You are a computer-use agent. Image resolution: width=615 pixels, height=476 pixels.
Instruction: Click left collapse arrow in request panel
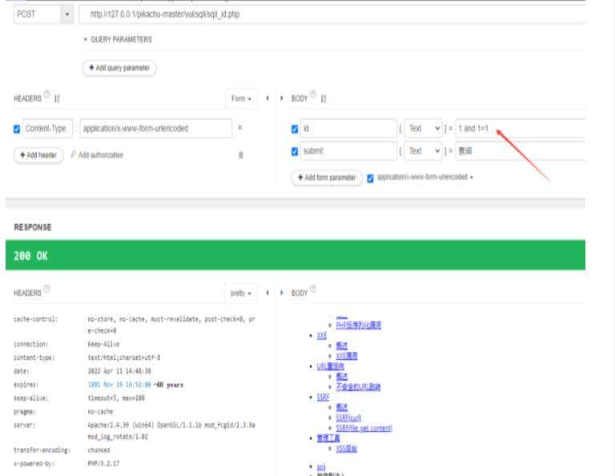267,98
